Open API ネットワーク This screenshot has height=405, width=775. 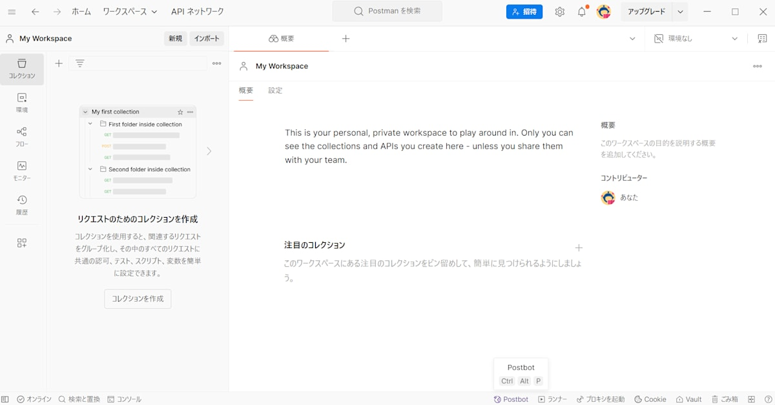198,12
